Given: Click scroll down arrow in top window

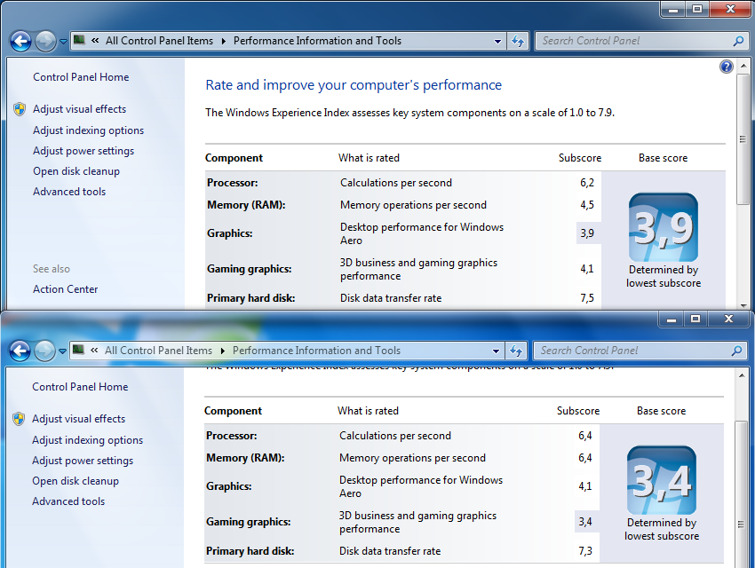Looking at the screenshot, I should pos(743,305).
